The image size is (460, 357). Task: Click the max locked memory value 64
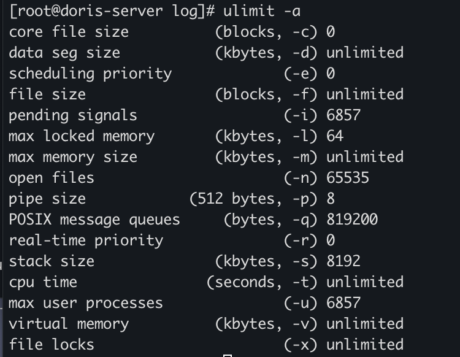pyautogui.click(x=335, y=136)
